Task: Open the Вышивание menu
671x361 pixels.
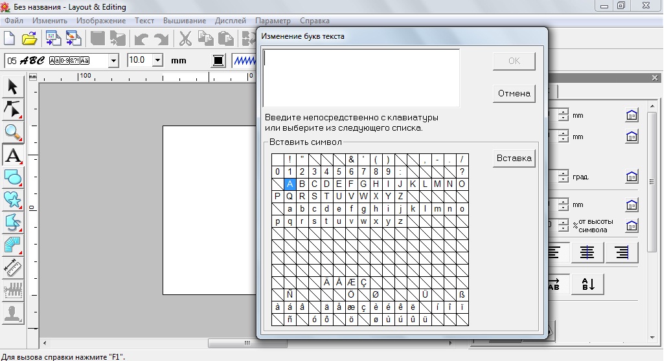Action: pyautogui.click(x=184, y=21)
